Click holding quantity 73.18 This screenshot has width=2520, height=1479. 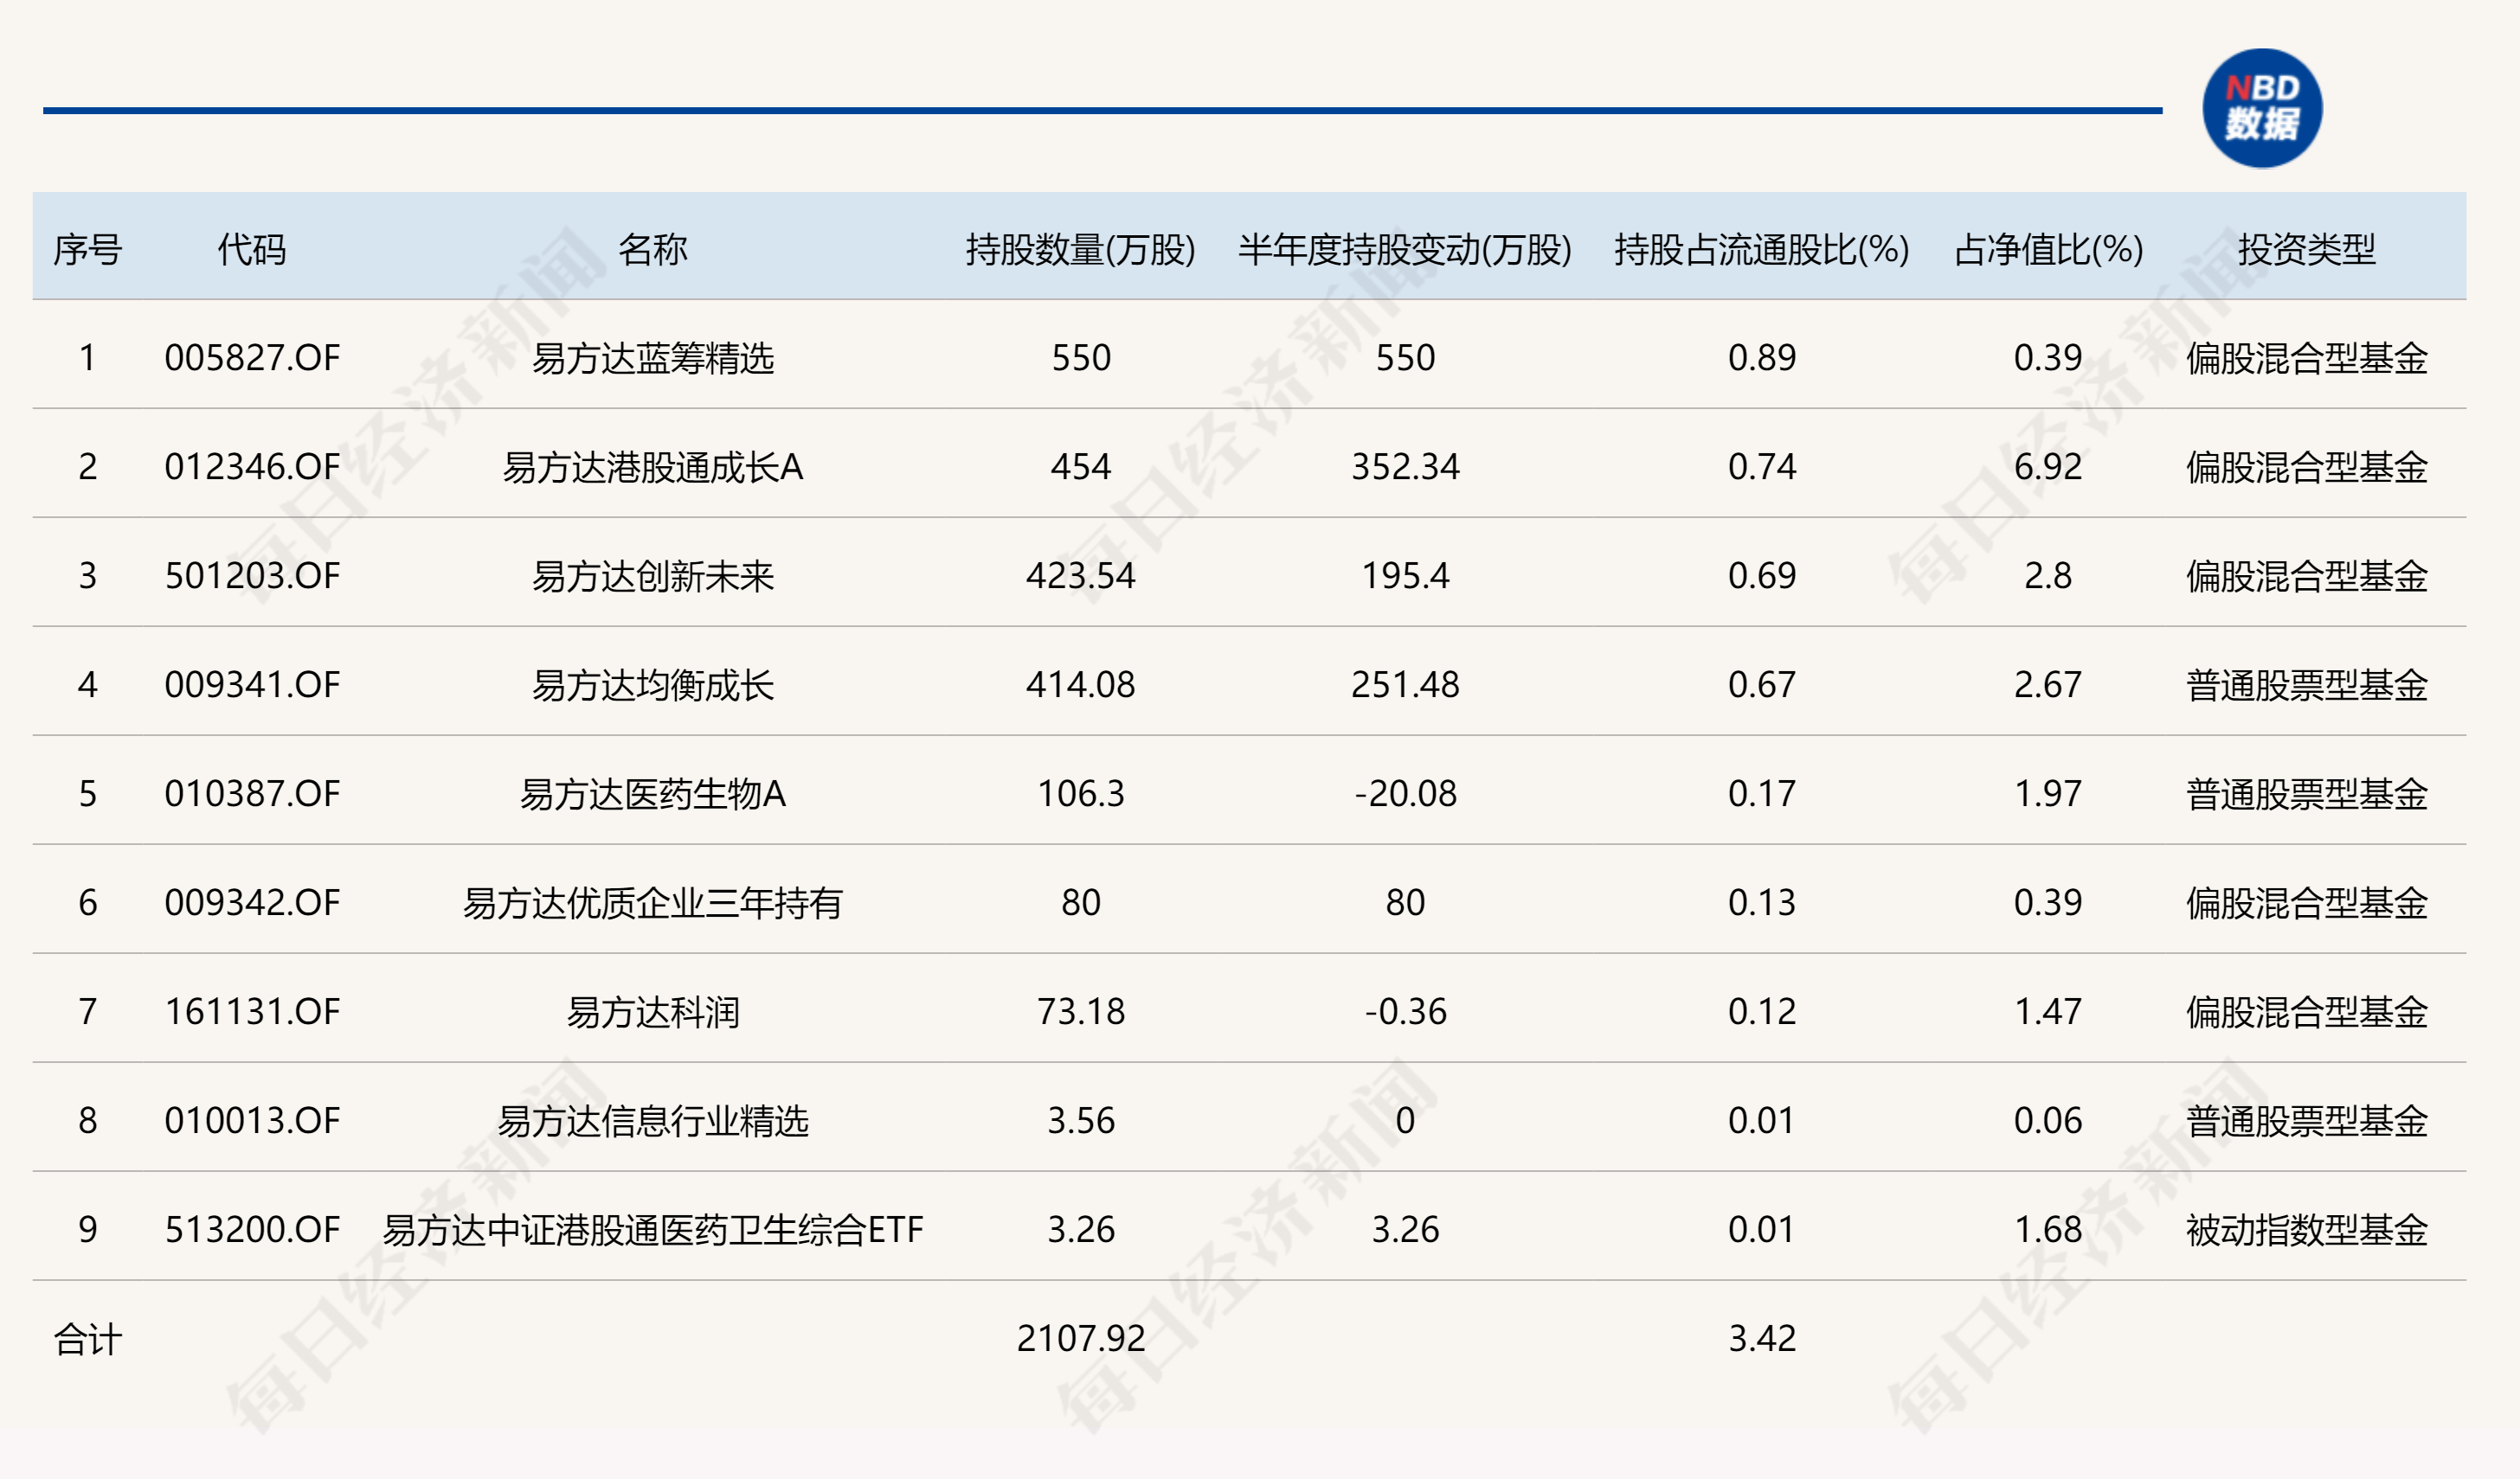(x=1081, y=1011)
